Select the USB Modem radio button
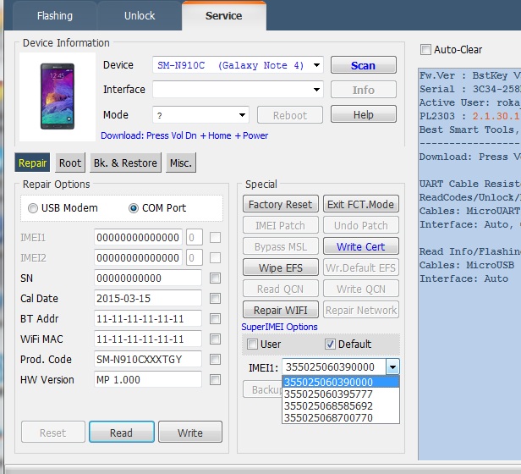The image size is (521, 474). (x=33, y=208)
